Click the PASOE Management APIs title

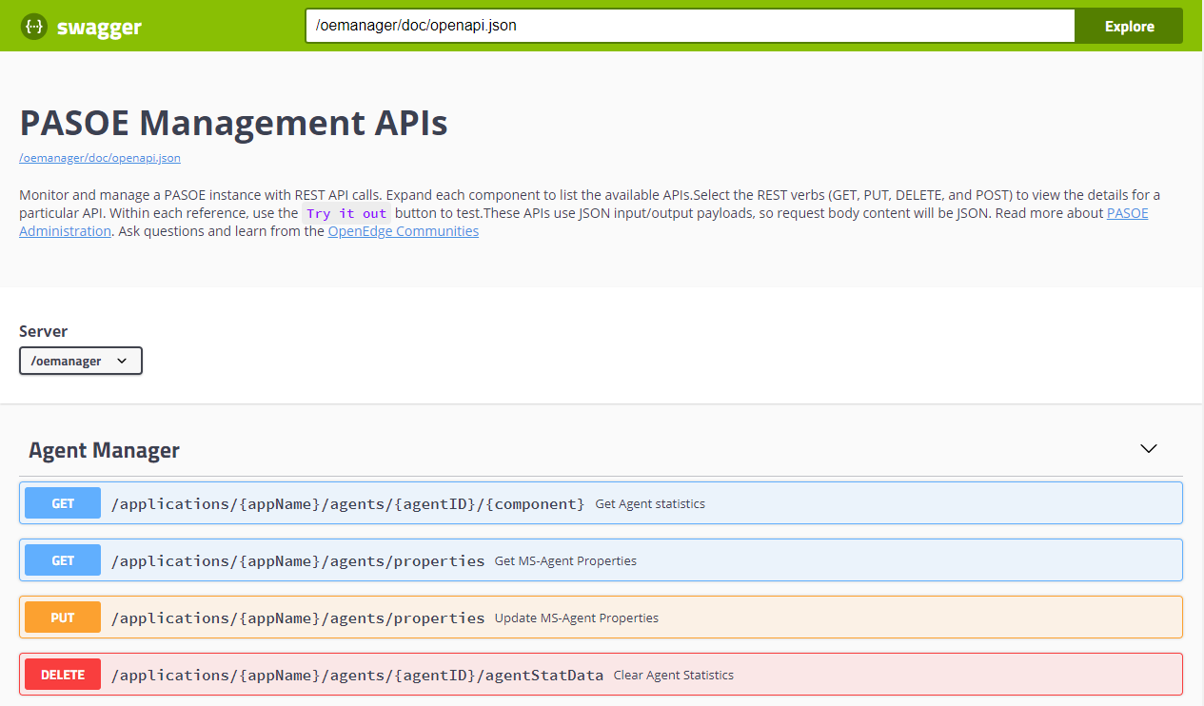coord(233,123)
